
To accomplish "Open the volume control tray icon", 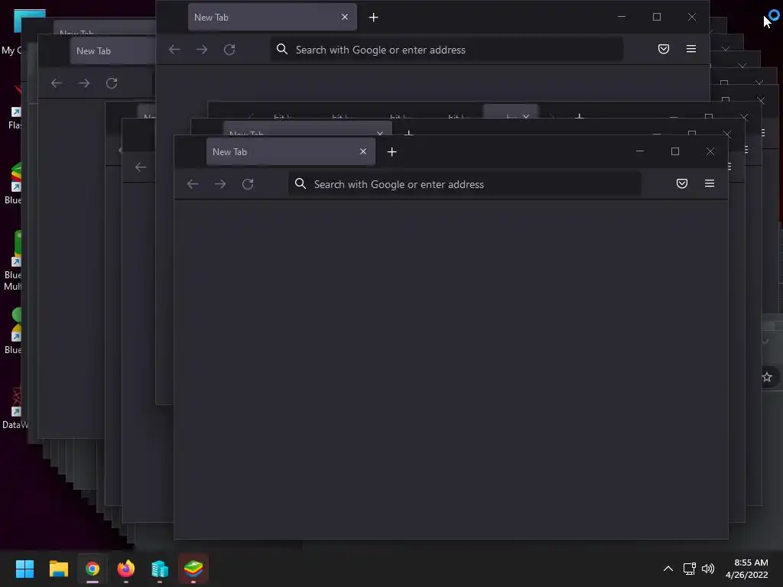I will 708,569.
